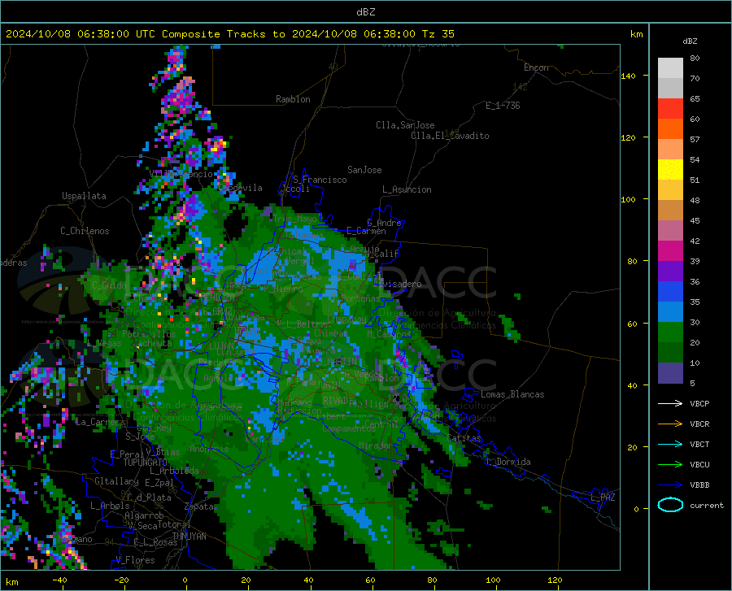Click the VBCR legend label
This screenshot has width=732, height=591.
point(699,424)
